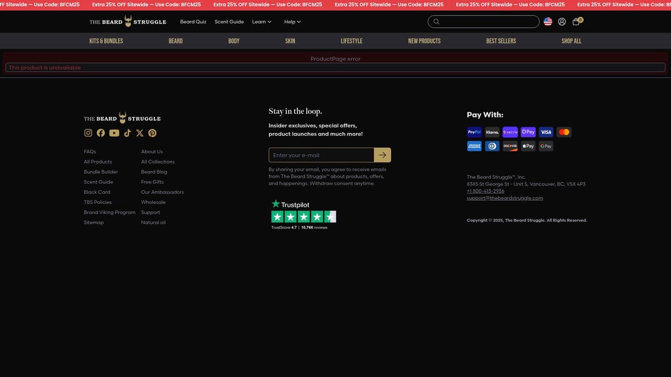Open the Instagram social icon in footer
This screenshot has width=671, height=377.
coord(88,133)
